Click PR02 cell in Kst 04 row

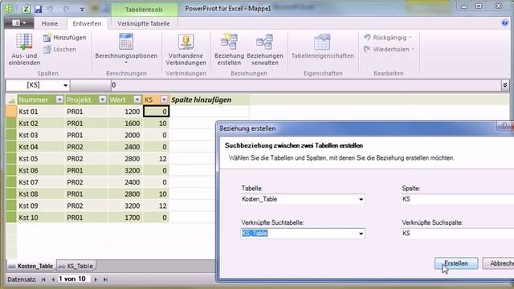tap(86, 147)
